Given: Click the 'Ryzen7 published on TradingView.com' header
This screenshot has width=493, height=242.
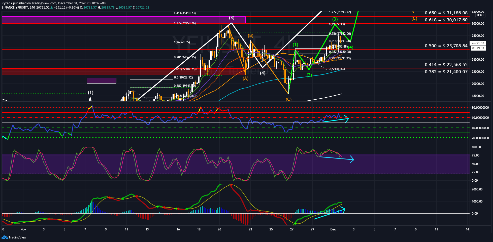Looking at the screenshot, I should tap(29, 3).
